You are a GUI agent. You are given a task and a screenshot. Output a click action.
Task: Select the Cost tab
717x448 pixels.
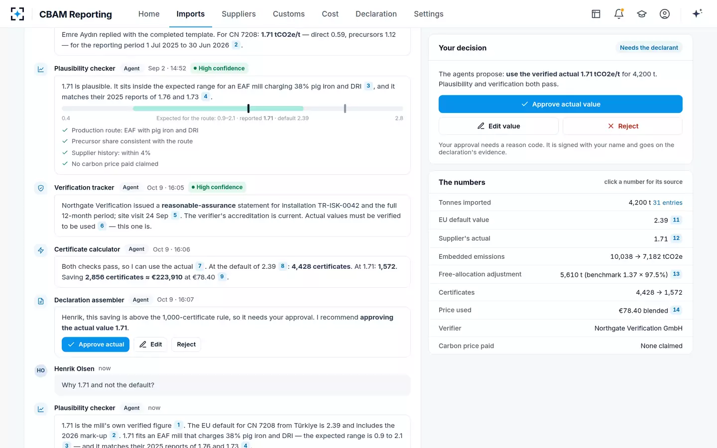[x=330, y=14]
